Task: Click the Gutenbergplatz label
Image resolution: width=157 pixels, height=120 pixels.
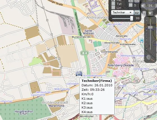Action: tap(110, 52)
